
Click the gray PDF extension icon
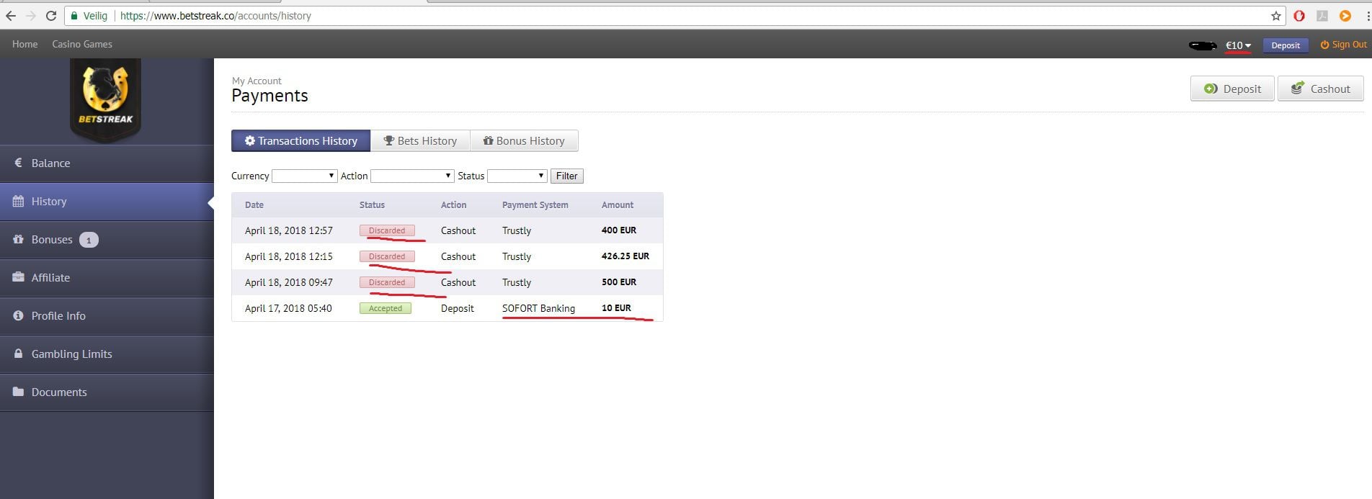[1322, 15]
